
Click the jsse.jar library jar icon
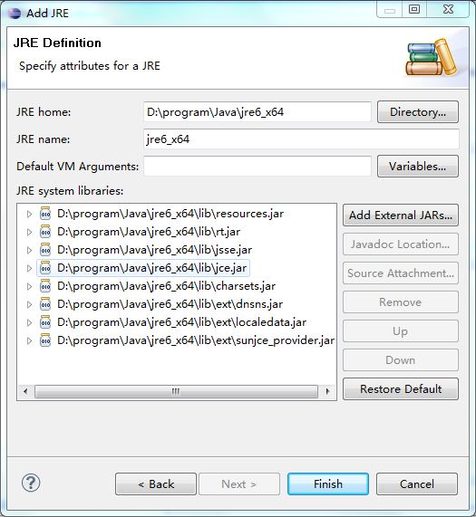(45, 250)
